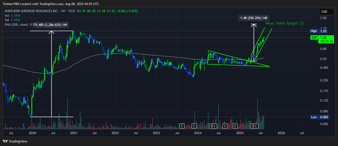The height and width of the screenshot is (146, 338).
Task: Click the High 1.55 price label
Action: (319, 31)
